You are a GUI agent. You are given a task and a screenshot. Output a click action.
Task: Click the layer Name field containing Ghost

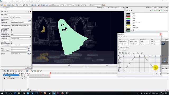pos(18,15)
